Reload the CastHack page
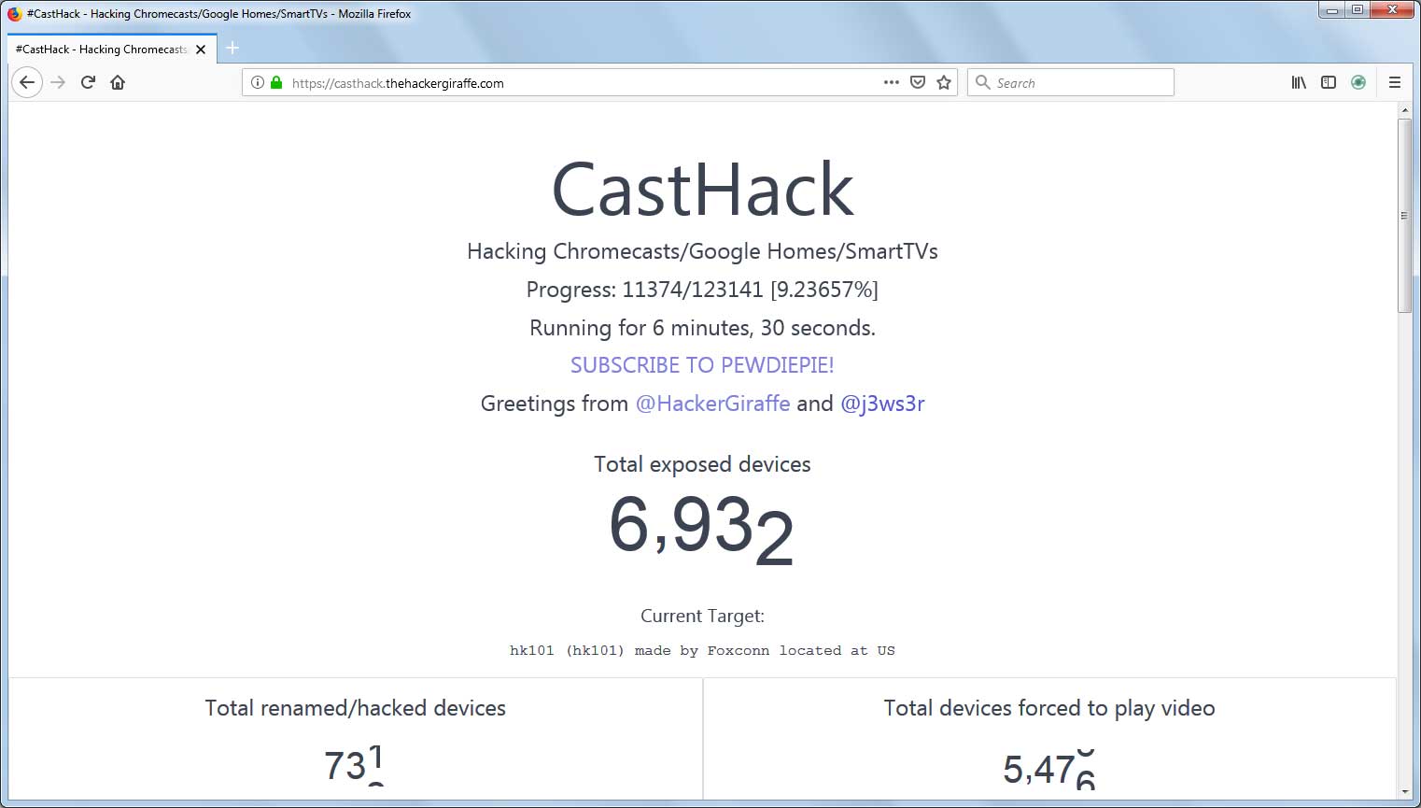This screenshot has height=808, width=1421. [88, 82]
